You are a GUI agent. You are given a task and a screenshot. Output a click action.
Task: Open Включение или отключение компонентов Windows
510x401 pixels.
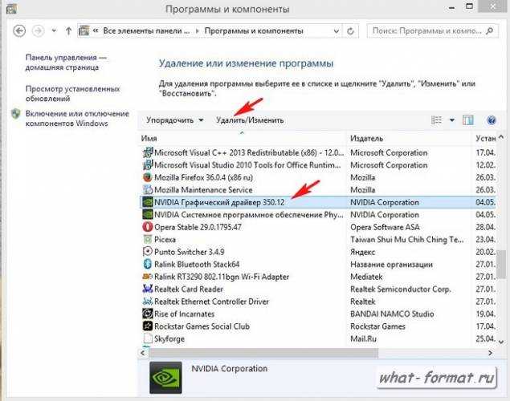point(77,119)
